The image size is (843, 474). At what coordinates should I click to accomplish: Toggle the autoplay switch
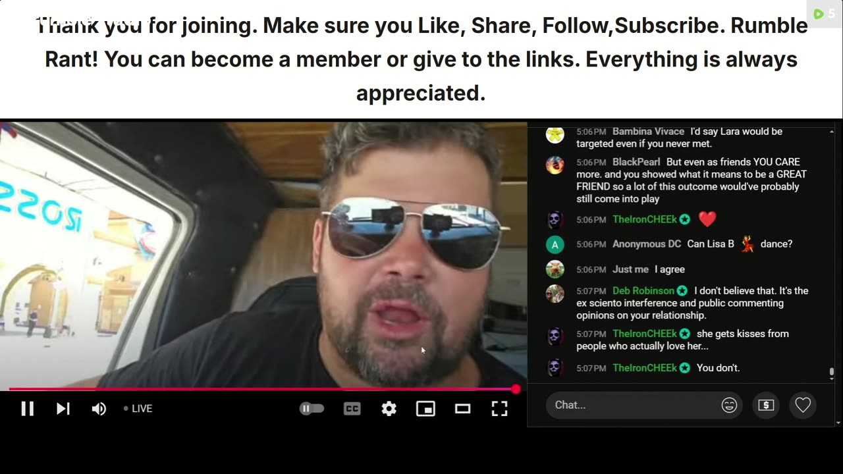pos(312,409)
